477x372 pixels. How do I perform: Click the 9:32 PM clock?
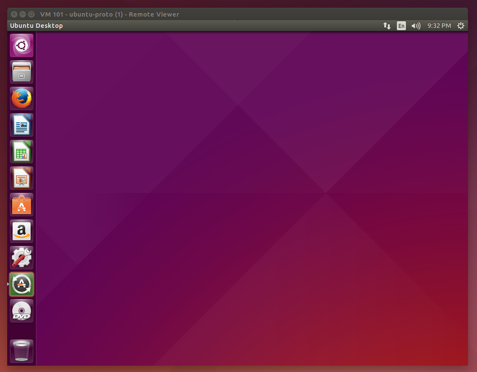pyautogui.click(x=439, y=26)
